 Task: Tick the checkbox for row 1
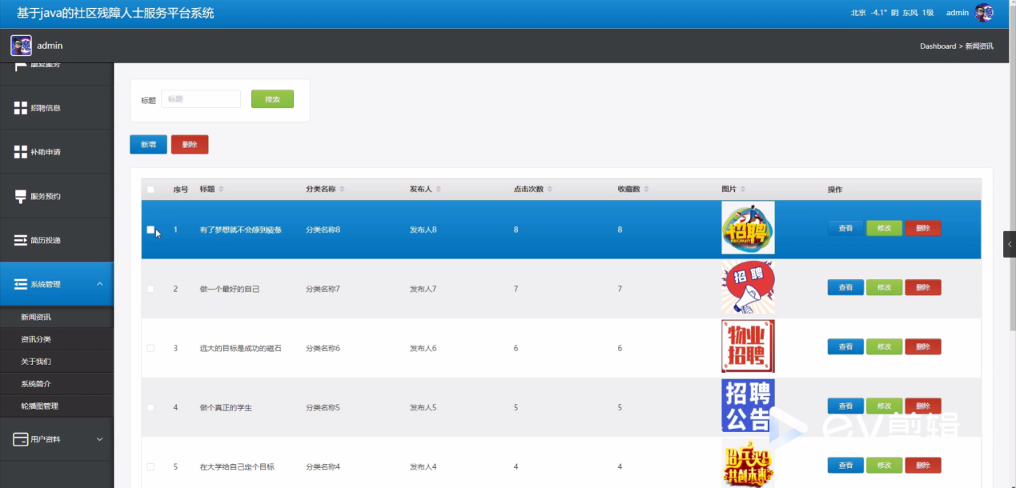[151, 230]
